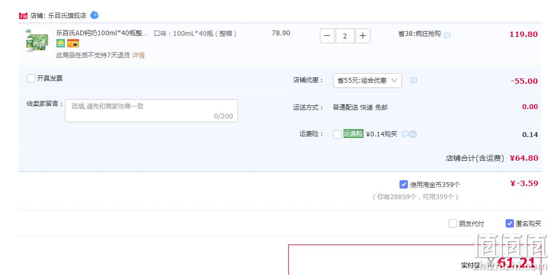Open the blue Wangwang chat icon

click(94, 15)
